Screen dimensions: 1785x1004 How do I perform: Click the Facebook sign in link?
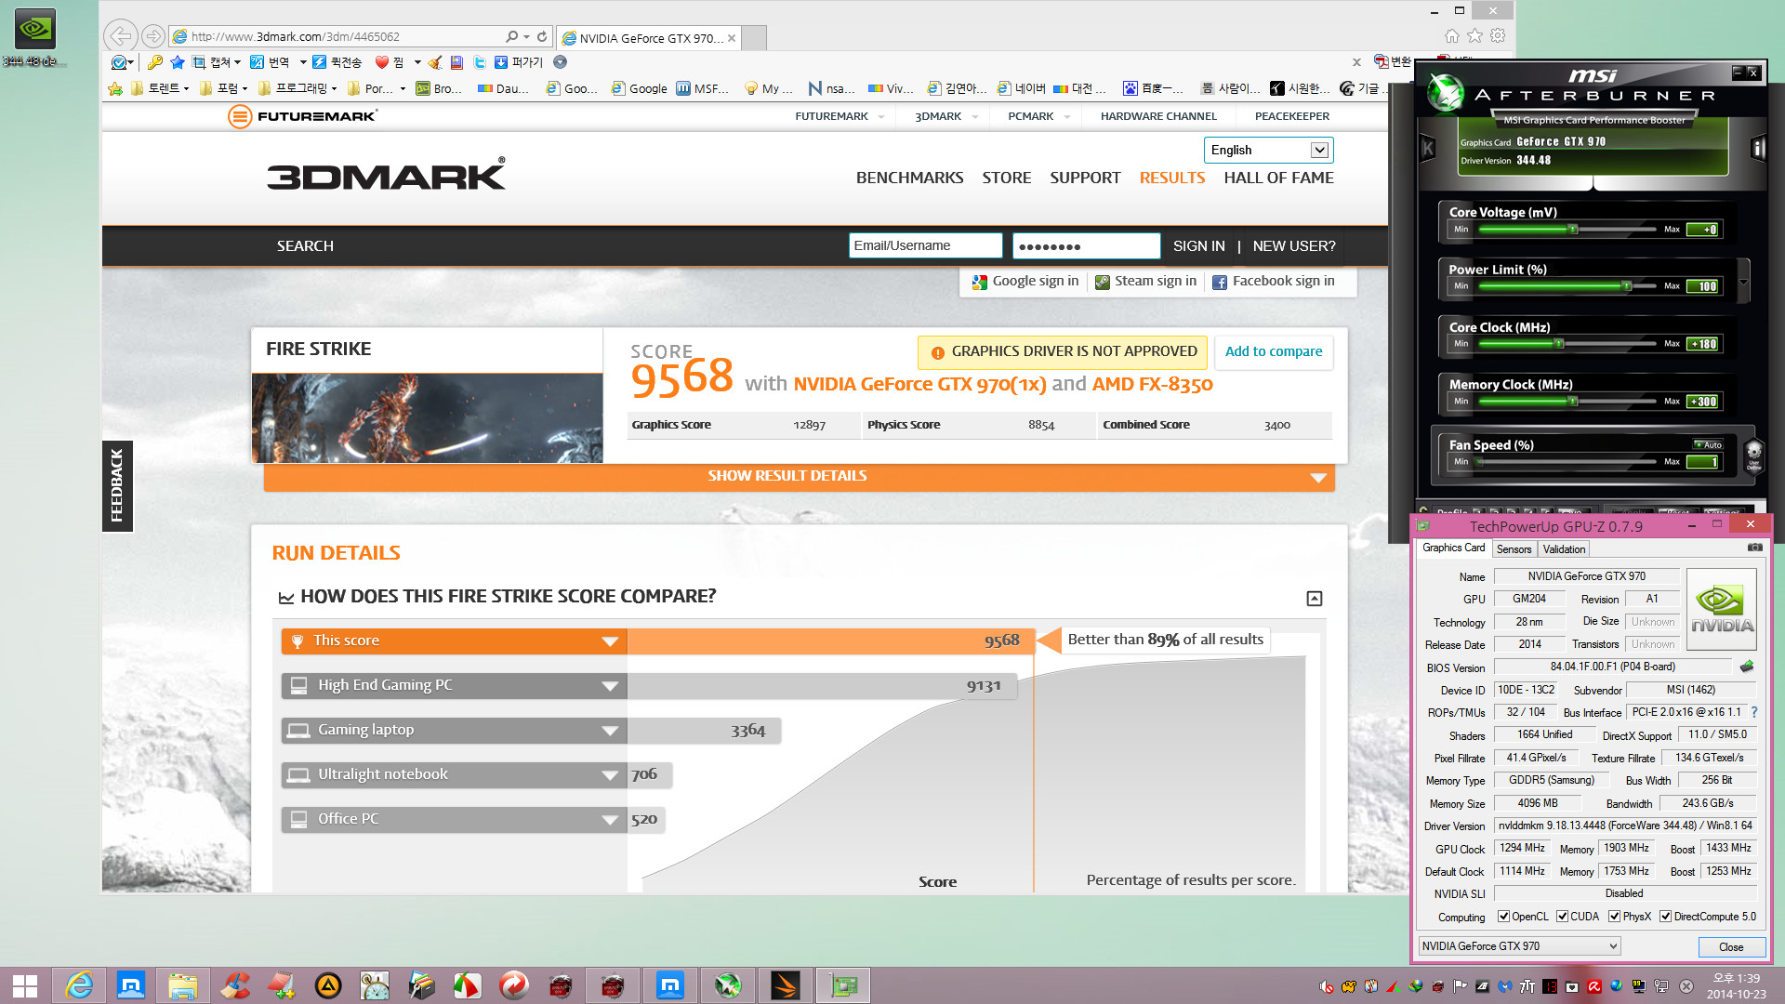(x=1273, y=282)
